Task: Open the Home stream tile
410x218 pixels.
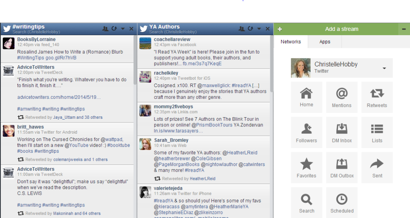Action: click(306, 97)
